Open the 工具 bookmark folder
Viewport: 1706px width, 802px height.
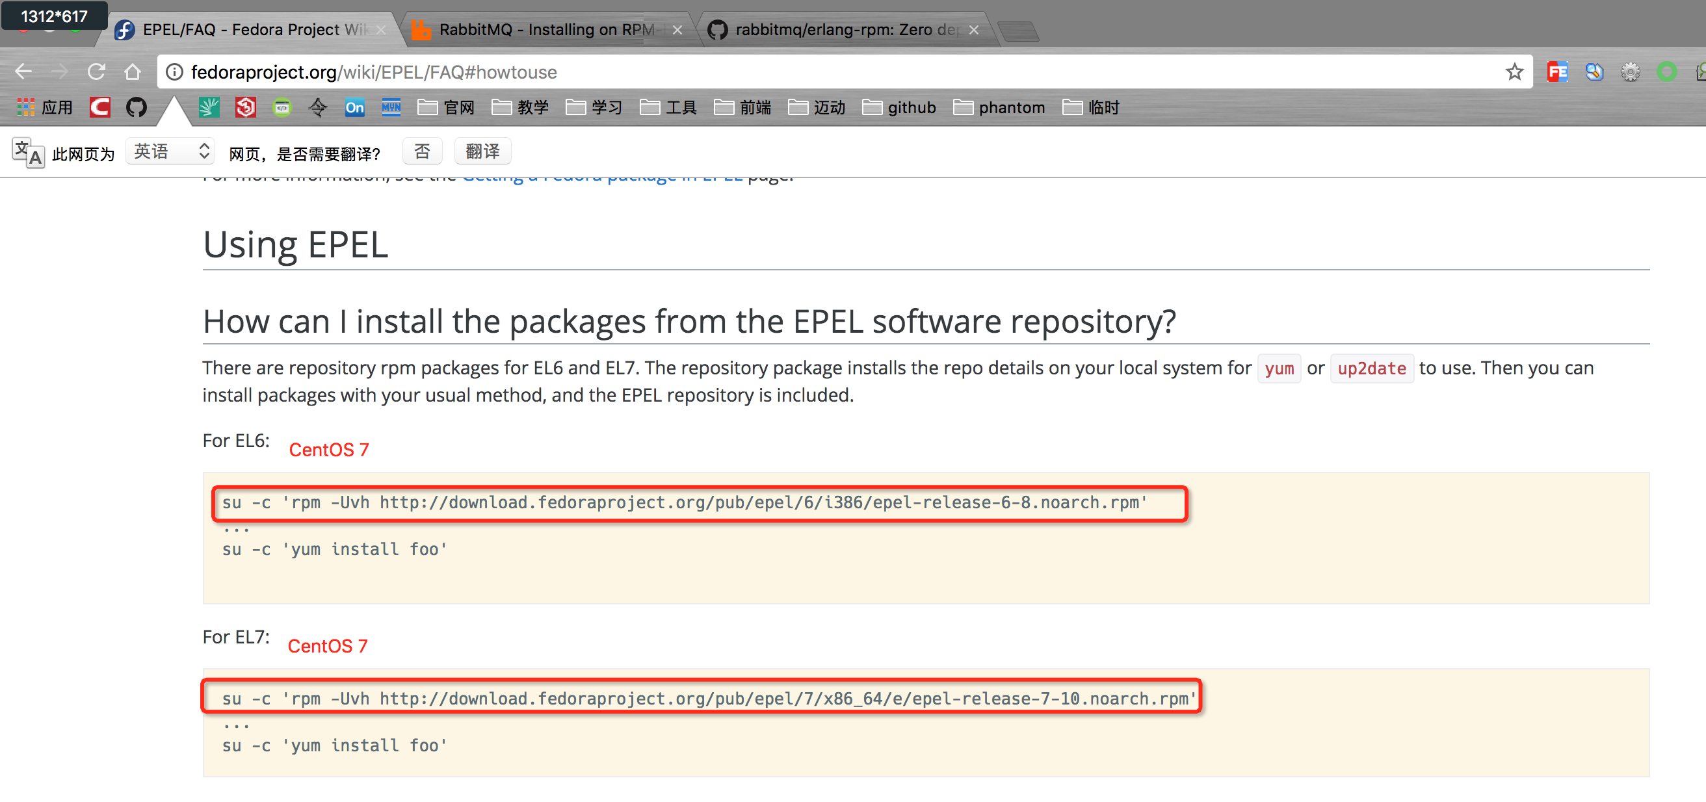click(668, 107)
